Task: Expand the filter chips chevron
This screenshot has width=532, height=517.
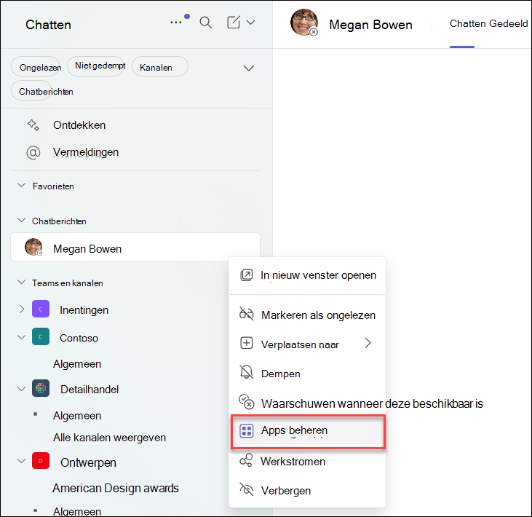Action: click(249, 68)
